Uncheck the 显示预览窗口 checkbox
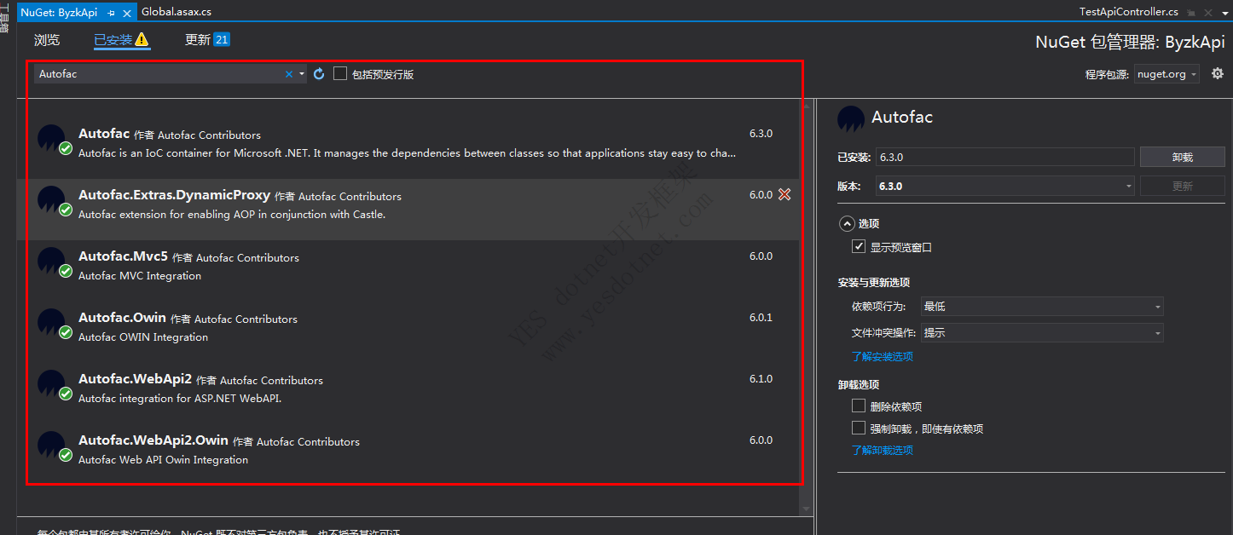This screenshot has width=1233, height=535. coord(859,247)
